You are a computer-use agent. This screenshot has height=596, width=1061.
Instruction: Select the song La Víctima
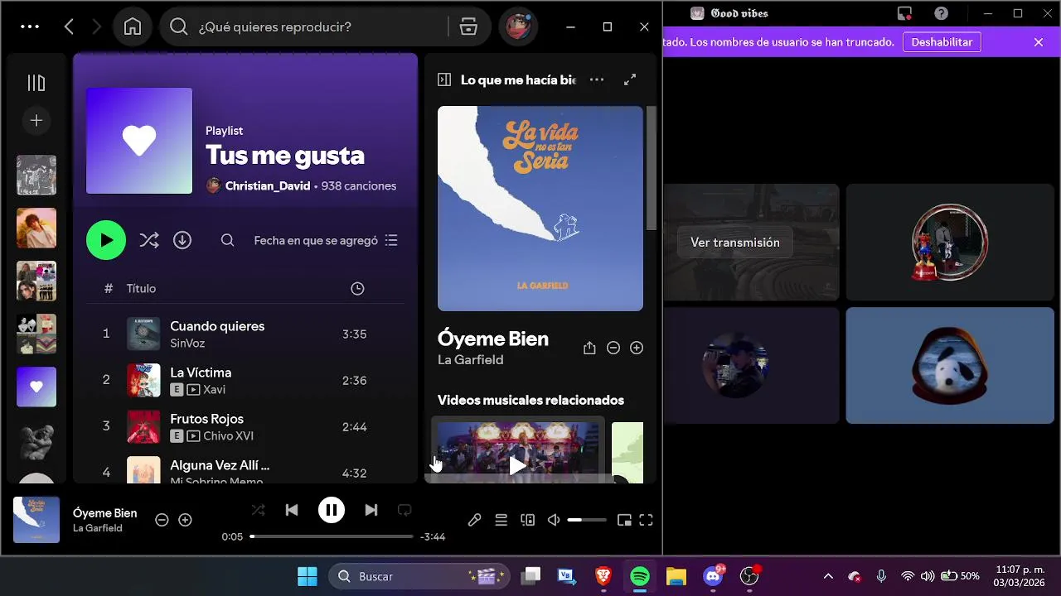201,372
